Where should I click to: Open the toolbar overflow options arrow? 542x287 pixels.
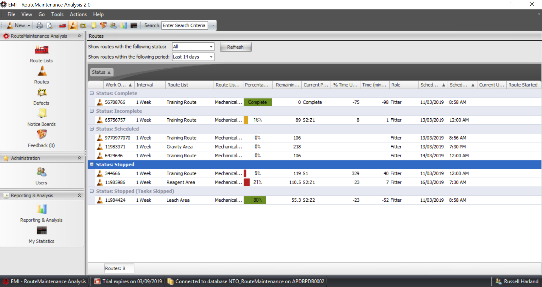tap(213, 26)
